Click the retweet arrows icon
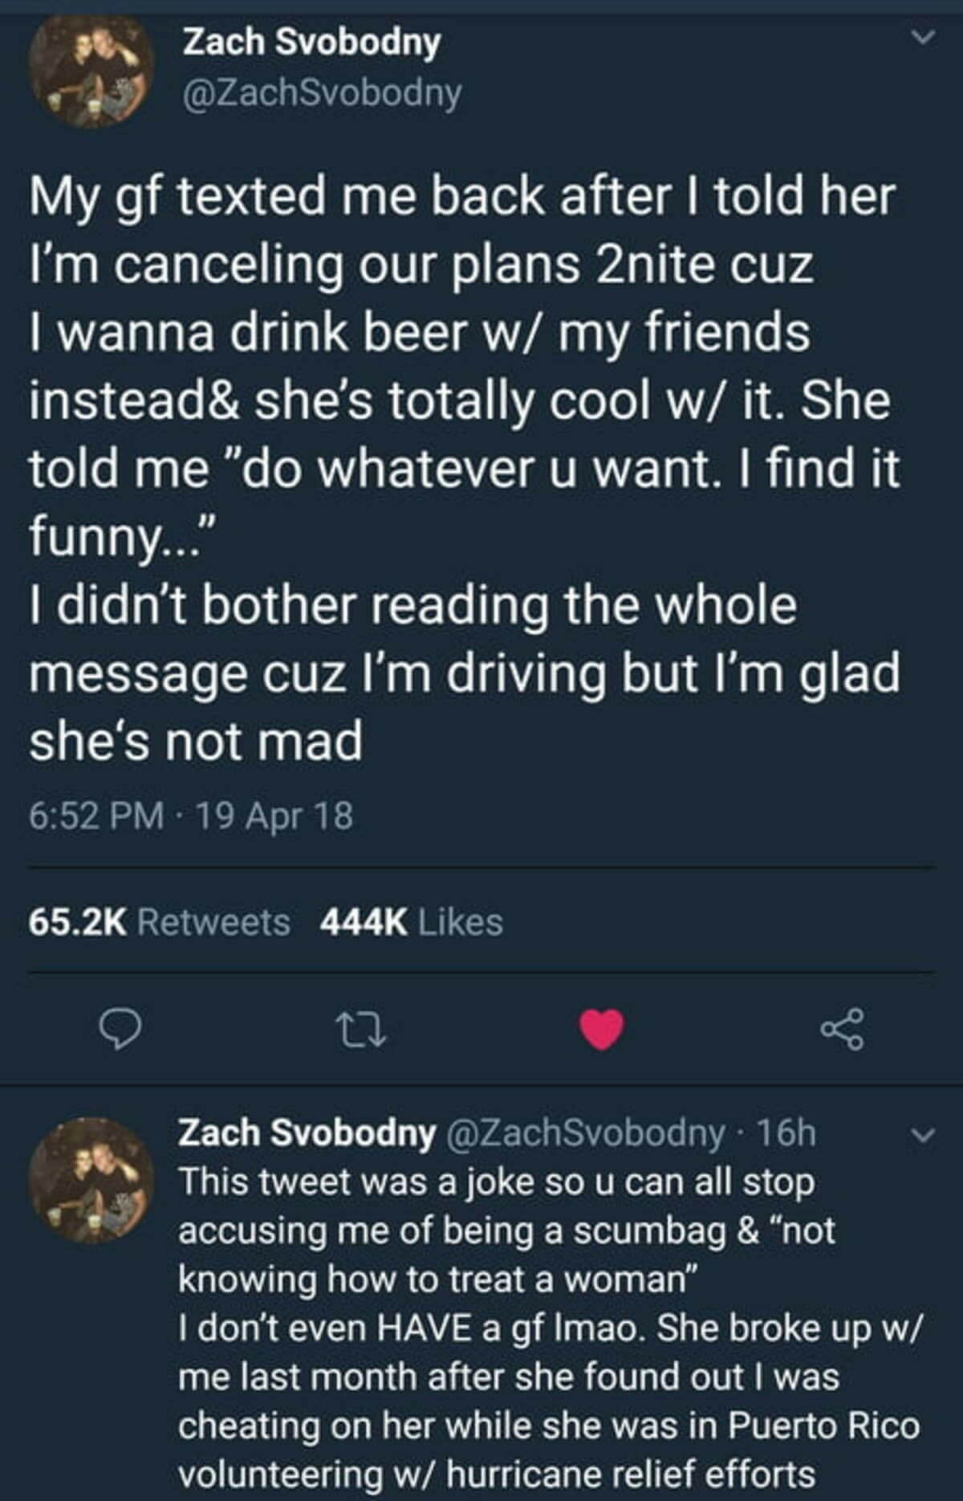Viewport: 963px width, 1501px height. pos(361,1030)
